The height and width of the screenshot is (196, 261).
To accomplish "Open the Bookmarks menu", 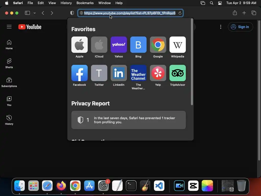I will coord(85,3).
